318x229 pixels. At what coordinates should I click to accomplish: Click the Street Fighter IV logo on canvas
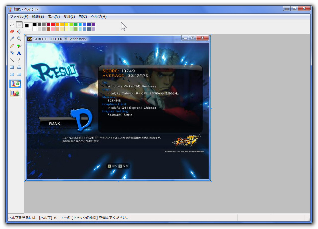point(186,141)
